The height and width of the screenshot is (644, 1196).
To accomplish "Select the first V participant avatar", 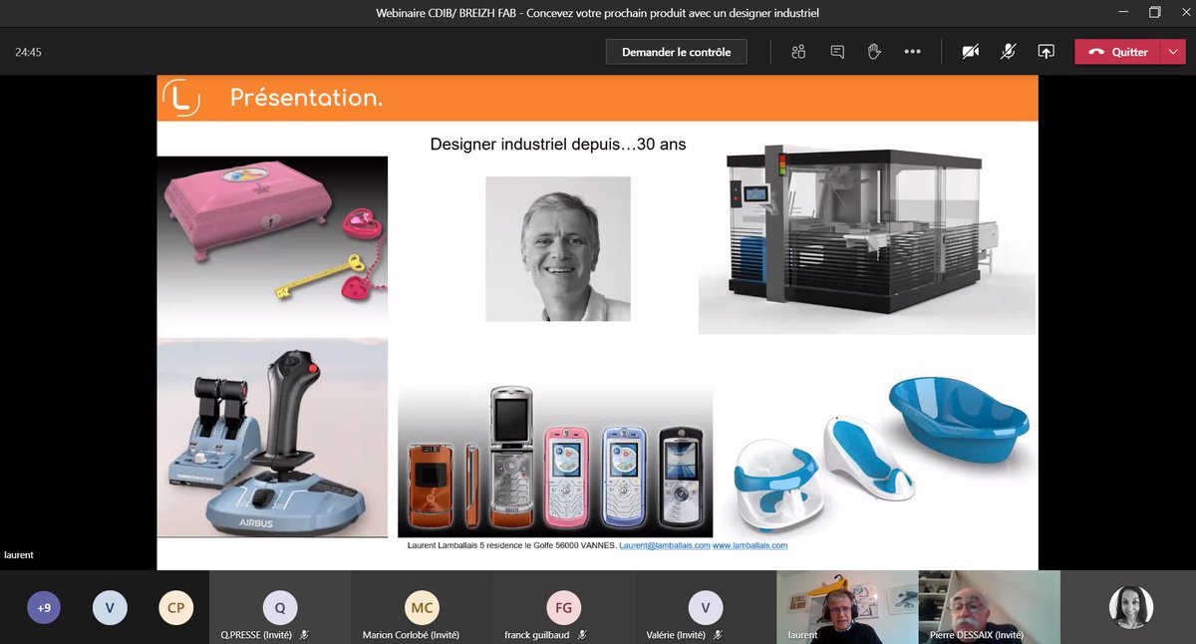I will click(x=110, y=607).
